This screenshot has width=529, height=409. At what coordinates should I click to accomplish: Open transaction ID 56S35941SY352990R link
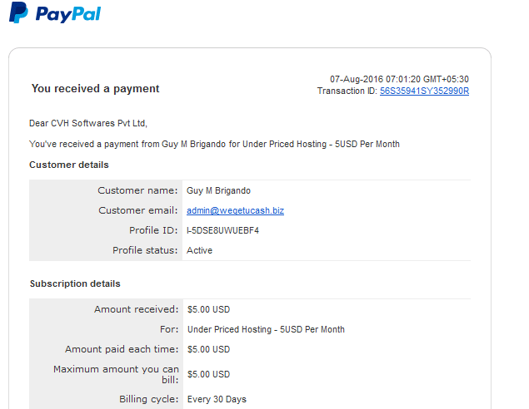[424, 91]
